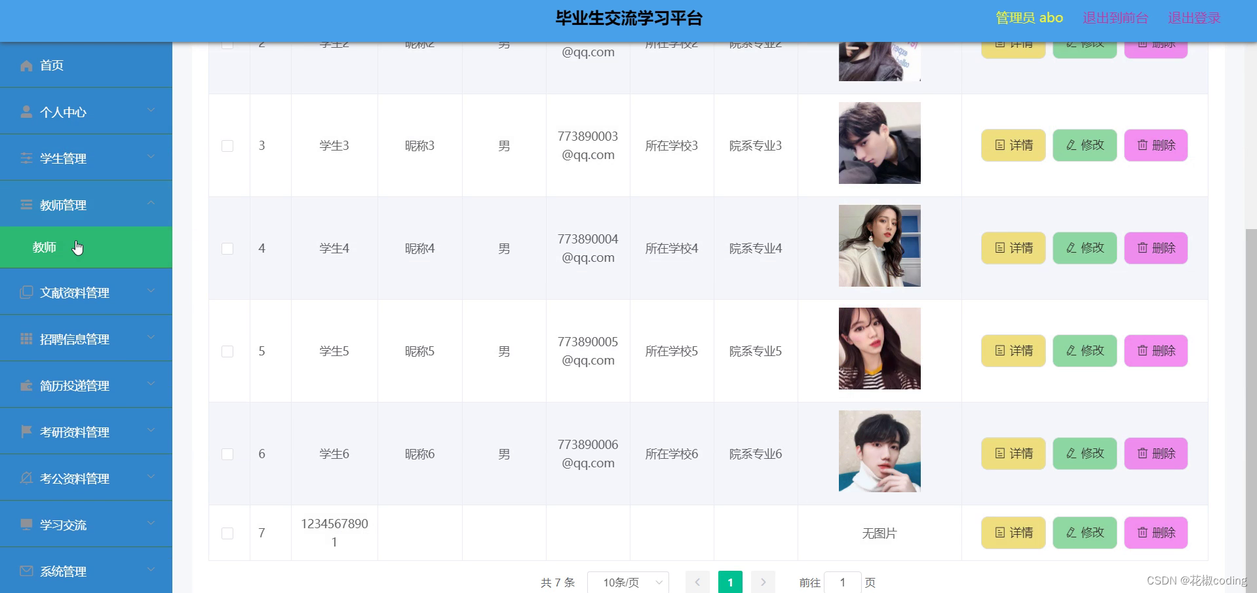Select page number 1 button
This screenshot has width=1257, height=593.
730,582
